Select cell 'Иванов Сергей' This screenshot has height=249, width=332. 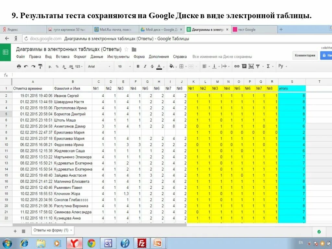pyautogui.click(x=73, y=96)
